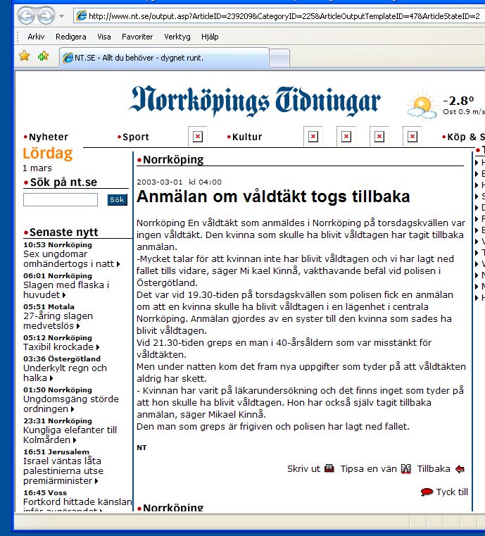Click the NT byline under the article
Screen dimensions: 485x536
click(x=141, y=447)
